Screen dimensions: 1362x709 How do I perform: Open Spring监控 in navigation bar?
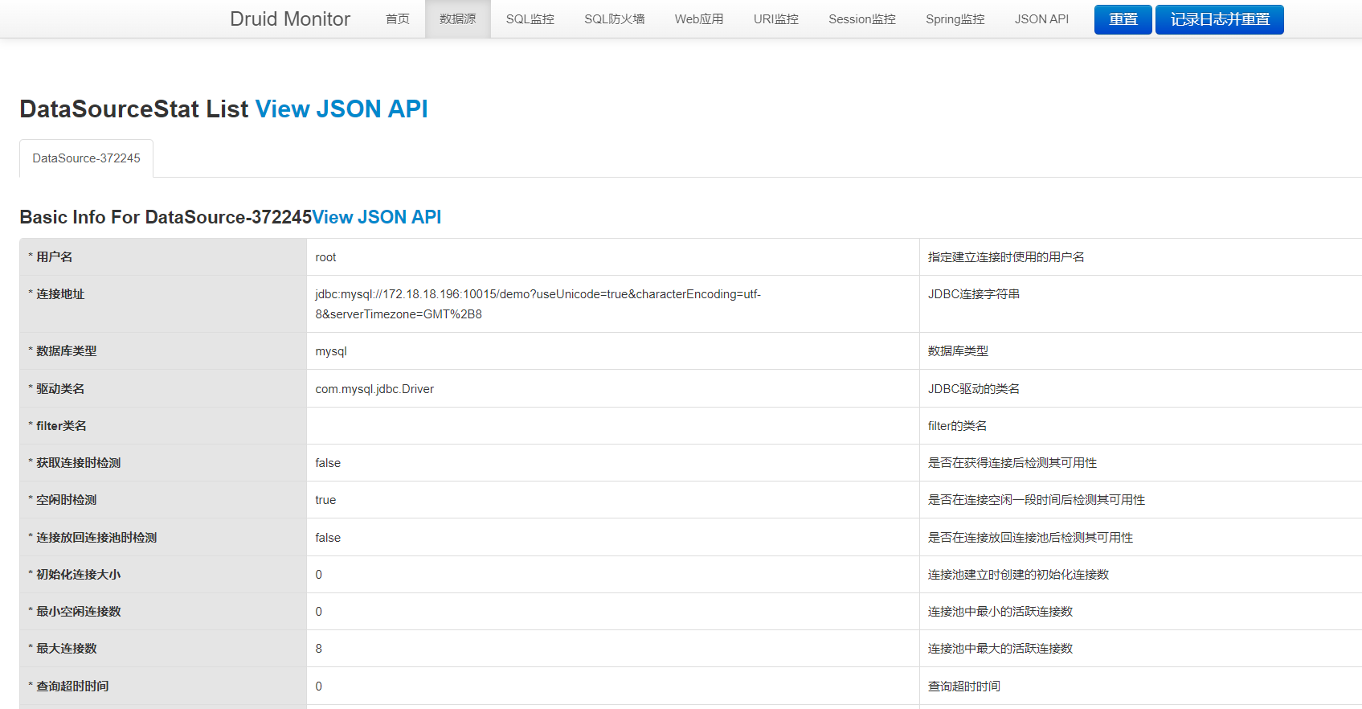coord(955,19)
